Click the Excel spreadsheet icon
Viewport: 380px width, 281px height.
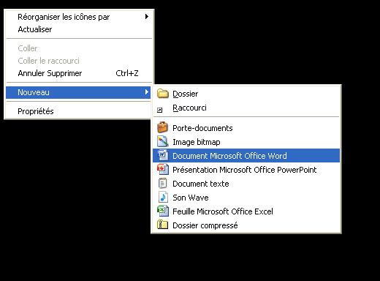pyautogui.click(x=163, y=211)
